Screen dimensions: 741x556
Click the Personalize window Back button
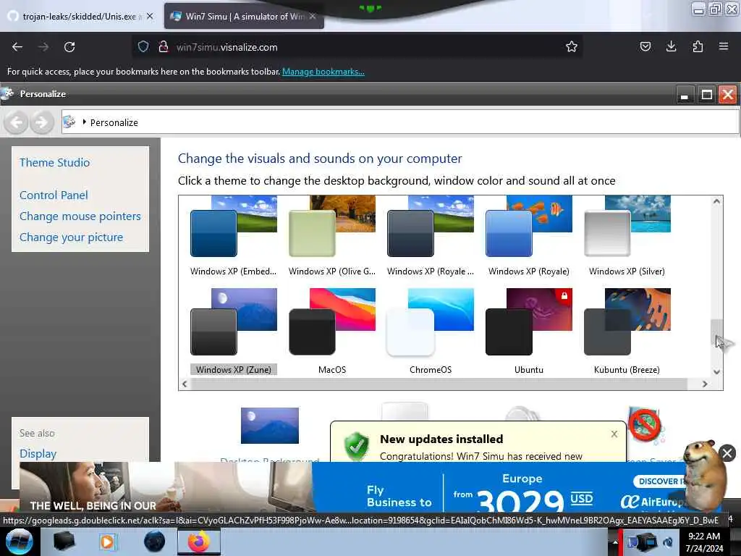(16, 123)
